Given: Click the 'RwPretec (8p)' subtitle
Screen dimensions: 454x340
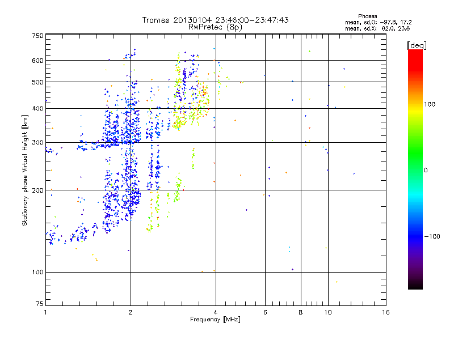Looking at the screenshot, I should 215,27.
